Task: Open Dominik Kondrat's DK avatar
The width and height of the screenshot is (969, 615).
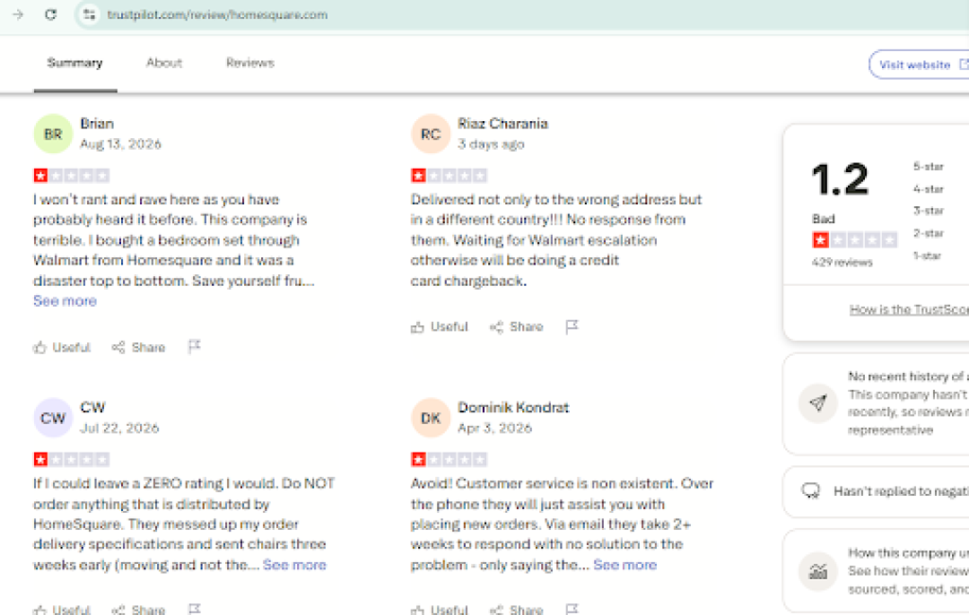Action: [x=431, y=418]
